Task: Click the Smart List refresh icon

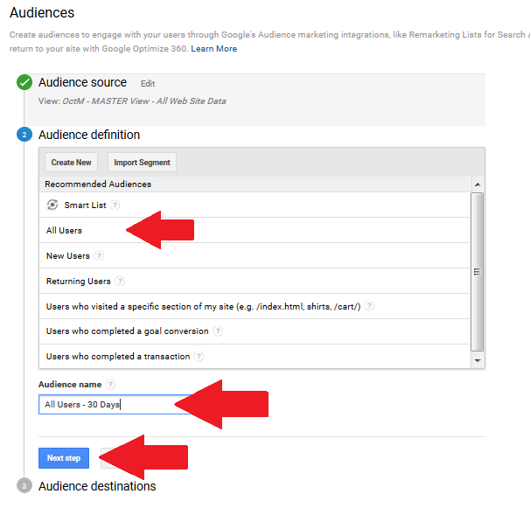Action: pos(52,205)
